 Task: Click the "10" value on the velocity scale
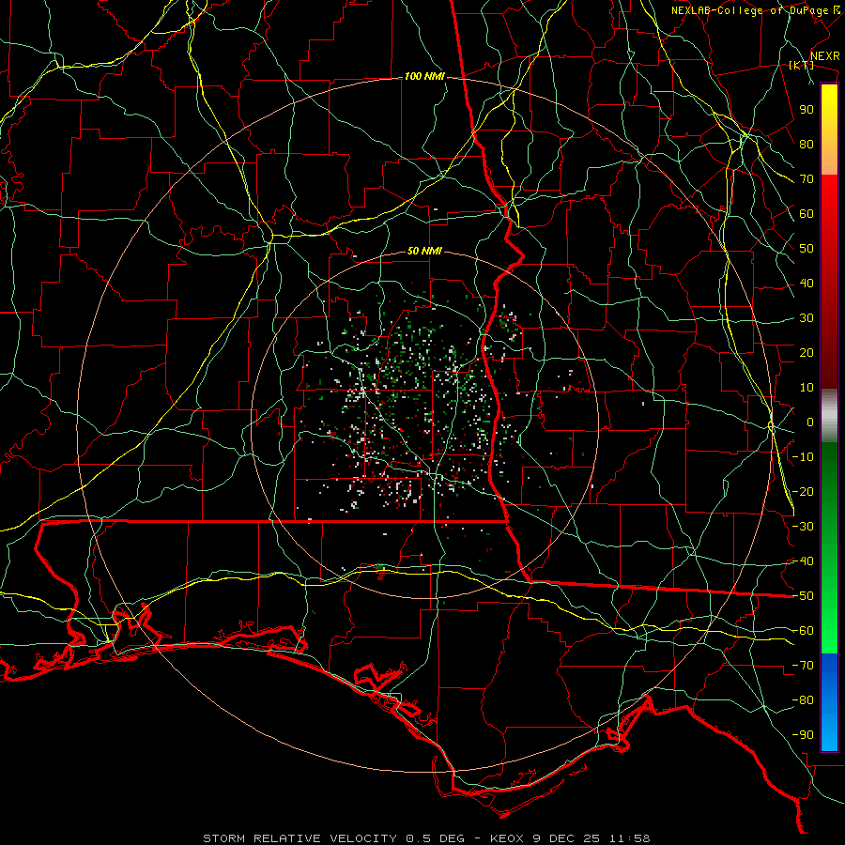[807, 388]
